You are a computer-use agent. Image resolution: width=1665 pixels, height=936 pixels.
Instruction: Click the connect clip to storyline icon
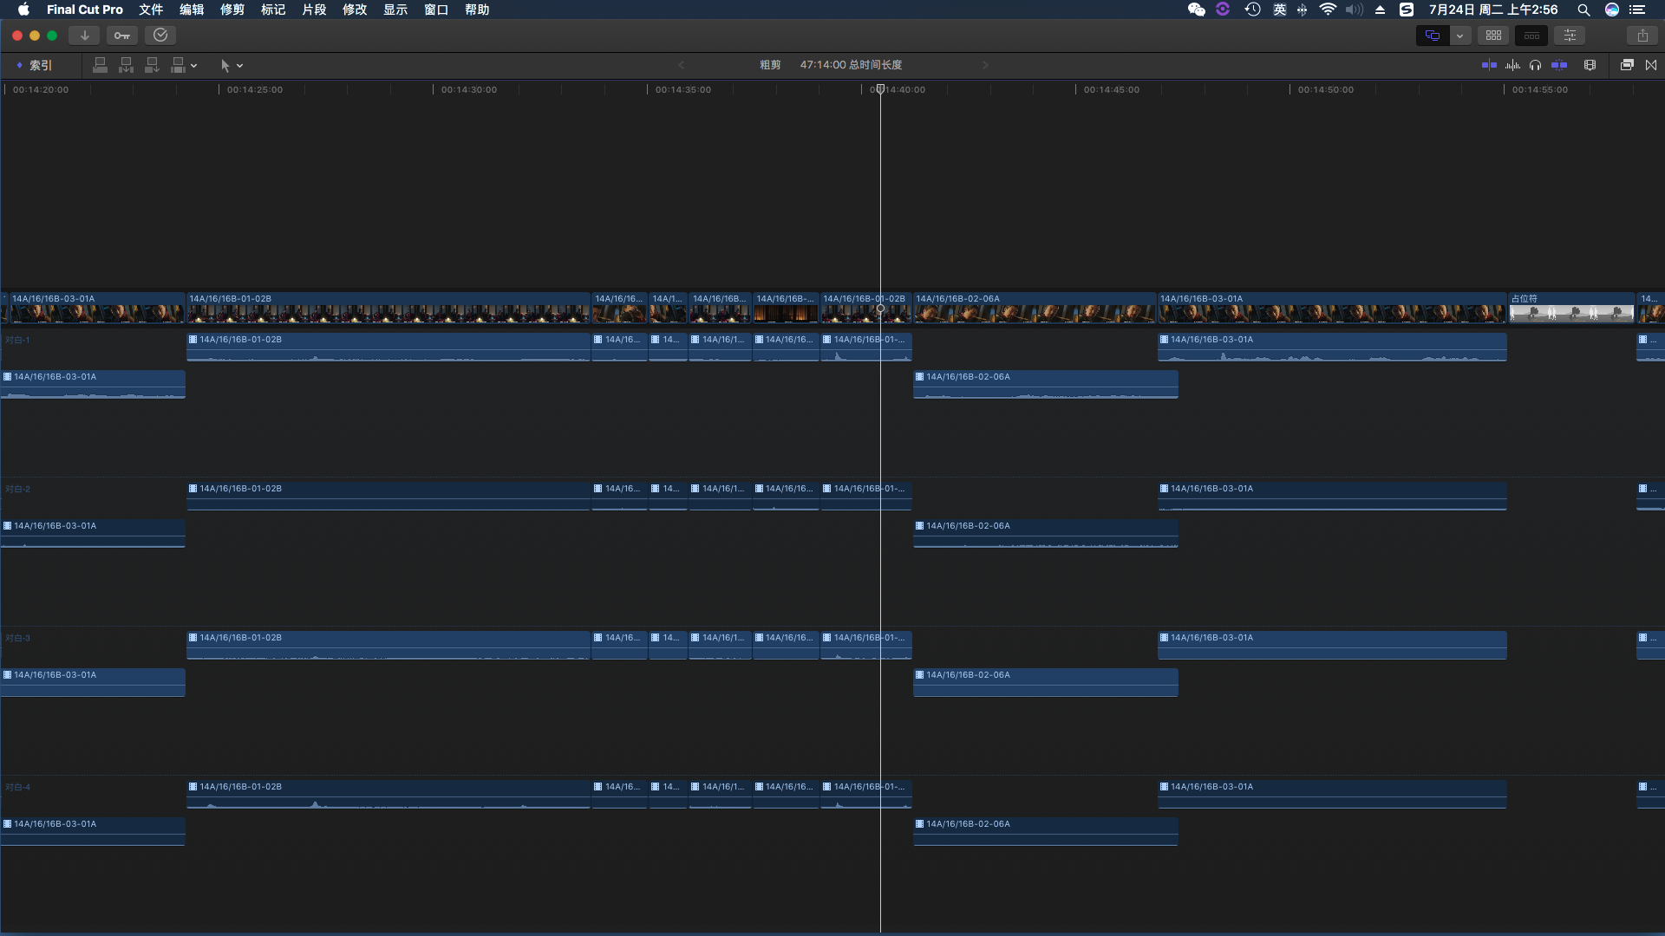101,65
